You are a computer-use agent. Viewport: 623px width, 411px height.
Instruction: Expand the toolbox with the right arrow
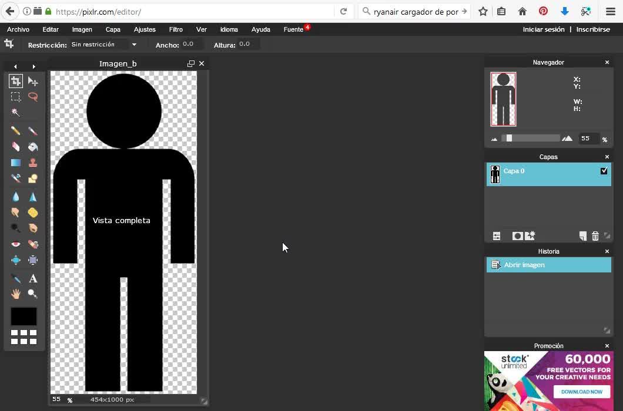point(34,67)
